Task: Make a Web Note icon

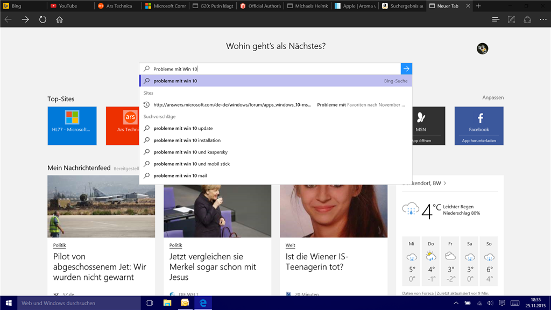Action: coord(511,20)
